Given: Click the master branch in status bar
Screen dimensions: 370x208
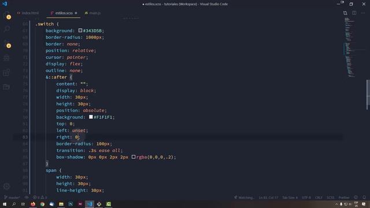Looking at the screenshot, I should (x=12, y=198).
